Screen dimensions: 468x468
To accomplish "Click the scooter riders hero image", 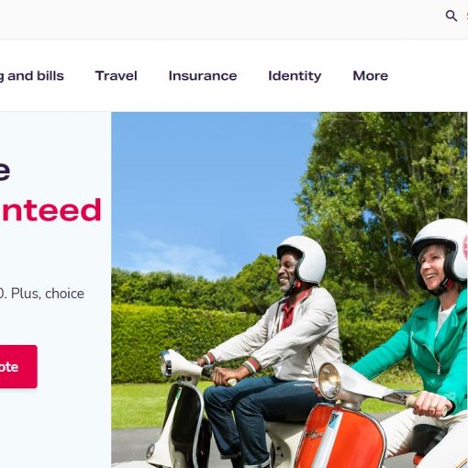I will (289, 290).
